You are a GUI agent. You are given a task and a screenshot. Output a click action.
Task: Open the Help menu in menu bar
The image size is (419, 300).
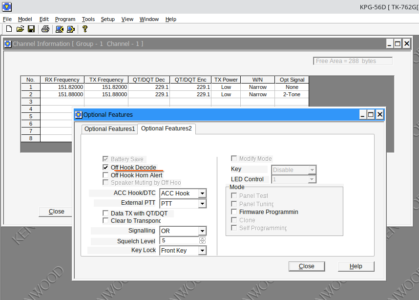coord(171,19)
